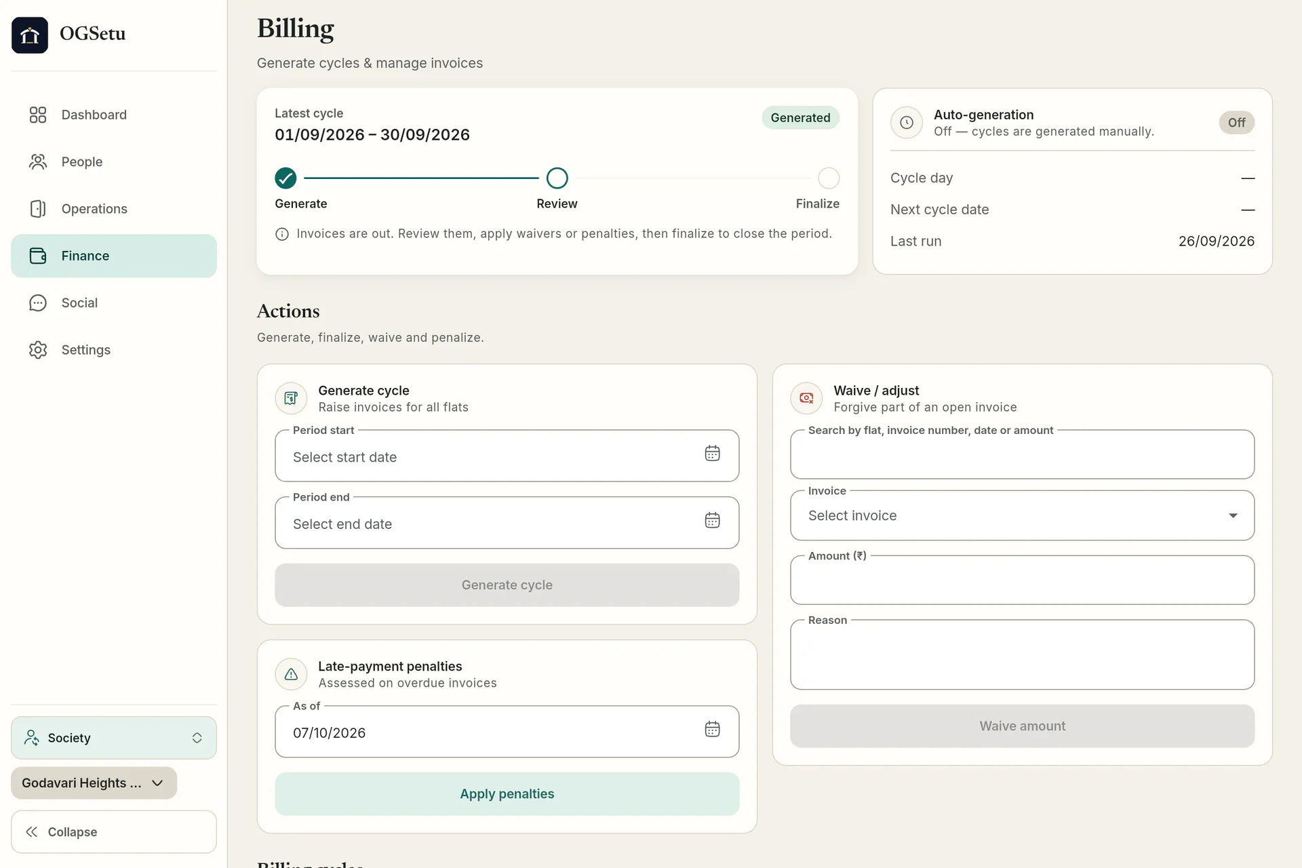This screenshot has width=1302, height=868.
Task: Click the Settings gear icon
Action: (38, 350)
